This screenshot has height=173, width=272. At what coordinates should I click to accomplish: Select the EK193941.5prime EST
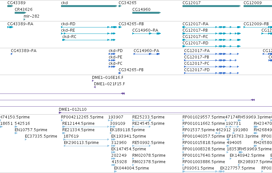pos(113,139)
